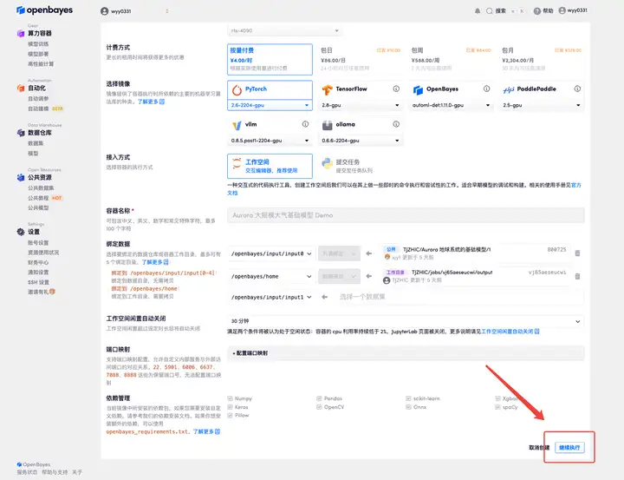The image size is (624, 480).
Task: Open the rtx-4090 GPU dropdown
Action: (284, 30)
